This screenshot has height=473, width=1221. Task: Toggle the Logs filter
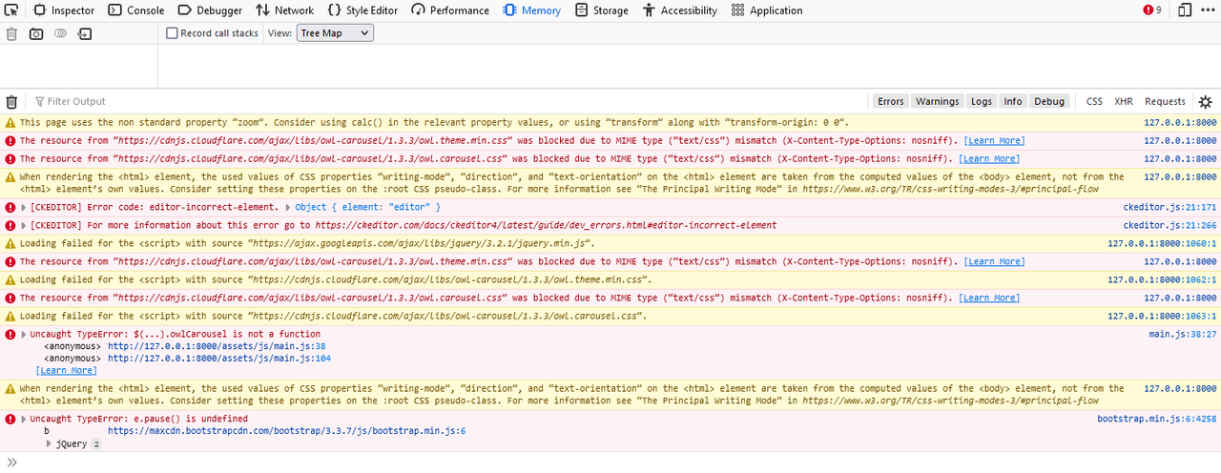(x=982, y=101)
